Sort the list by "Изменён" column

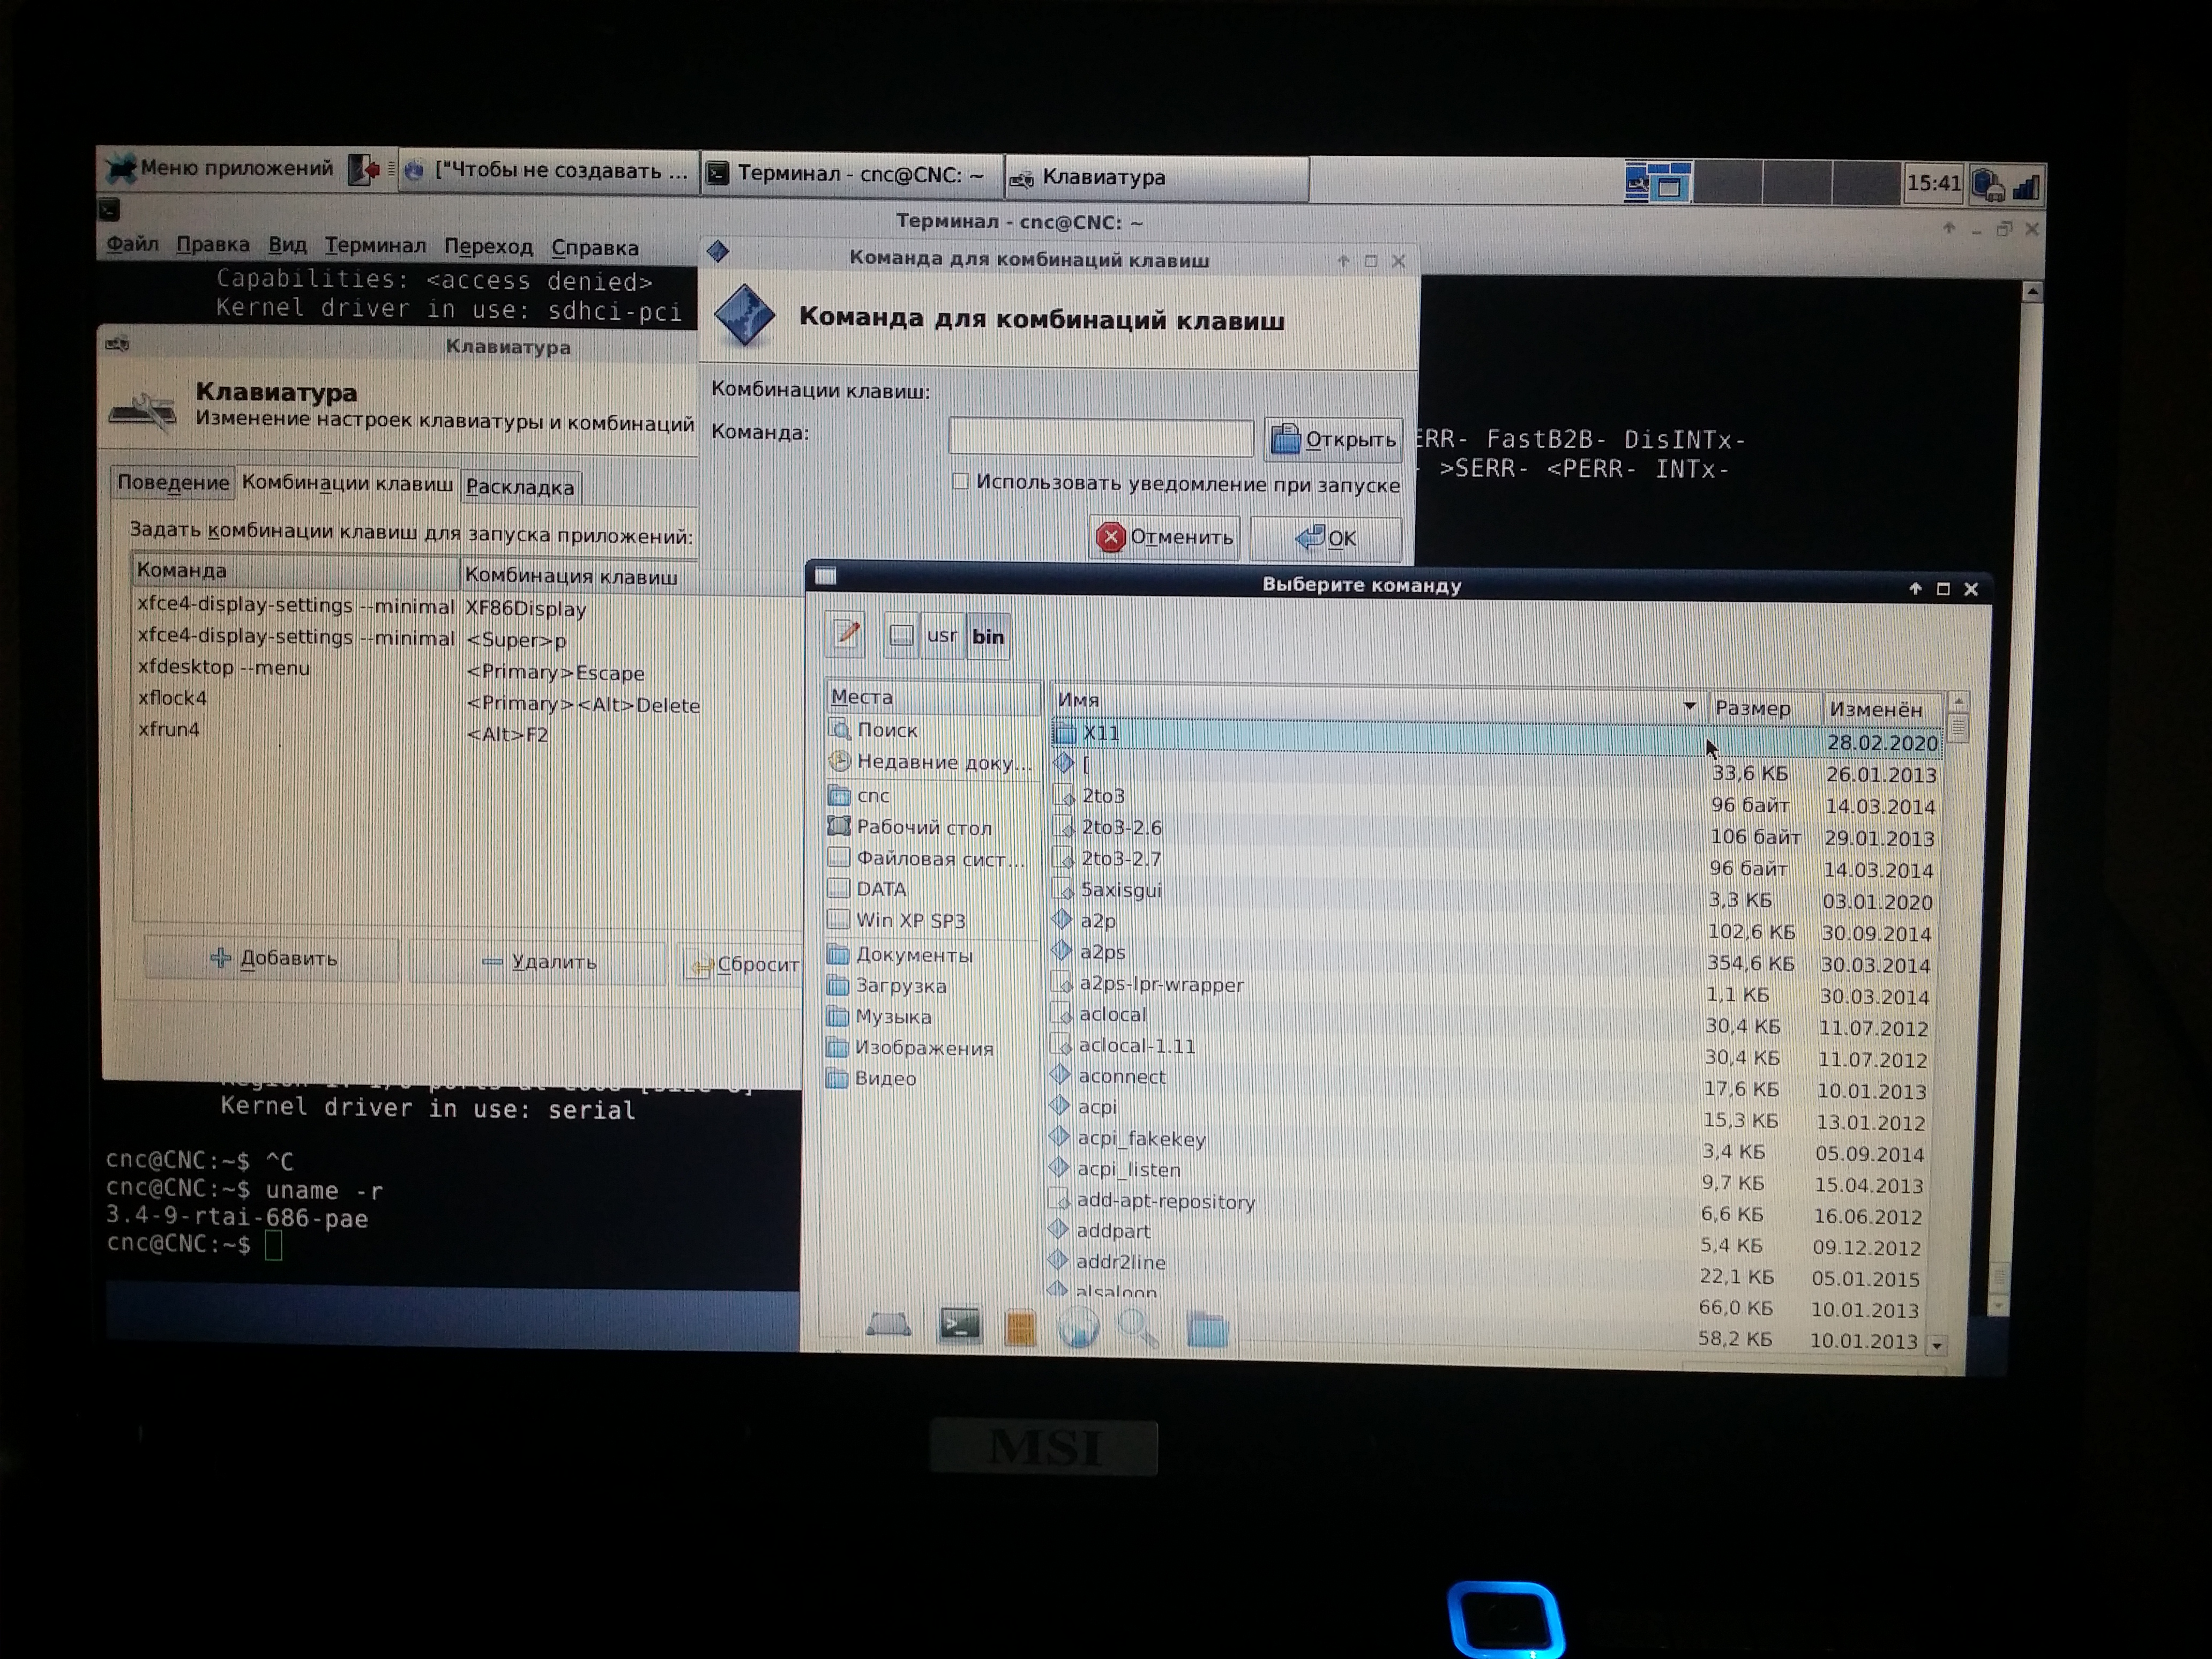click(x=1875, y=709)
